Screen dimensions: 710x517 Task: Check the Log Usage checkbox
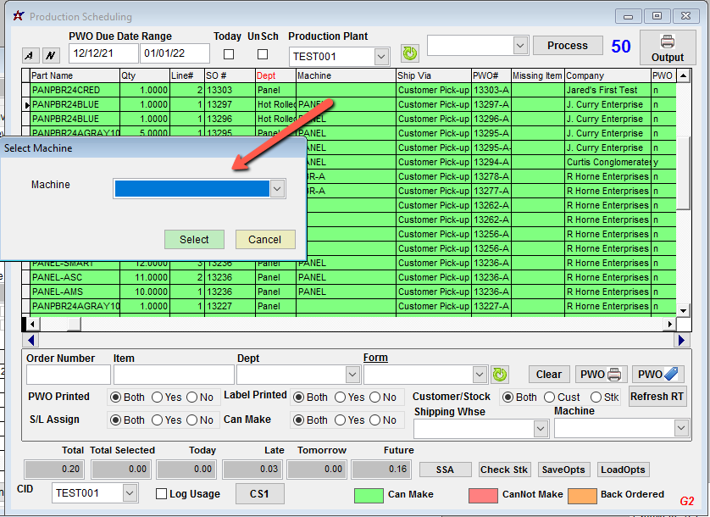coord(162,494)
